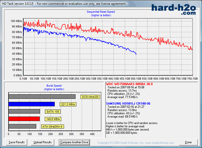This screenshot has height=148, width=202.
Task: Click the 0,1GB axis label
Action: click(x=23, y=79)
